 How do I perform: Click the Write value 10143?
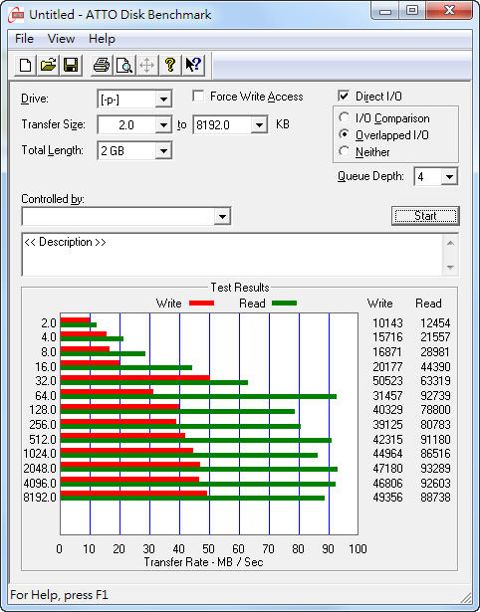pyautogui.click(x=387, y=323)
